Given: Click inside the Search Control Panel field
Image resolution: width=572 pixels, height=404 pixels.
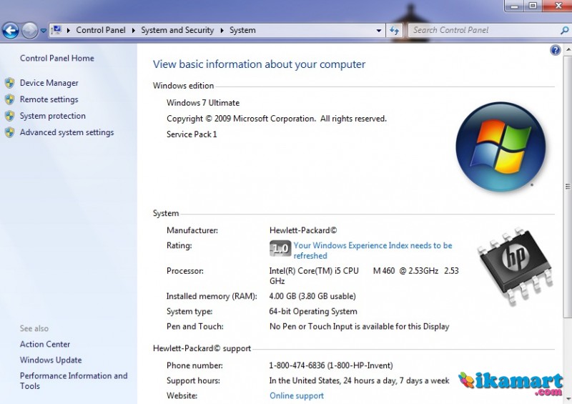Looking at the screenshot, I should click(x=479, y=30).
